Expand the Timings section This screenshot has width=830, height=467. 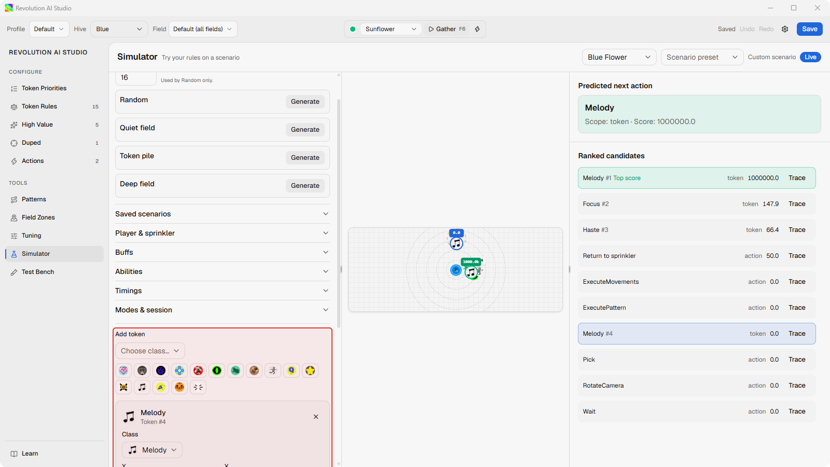(223, 291)
